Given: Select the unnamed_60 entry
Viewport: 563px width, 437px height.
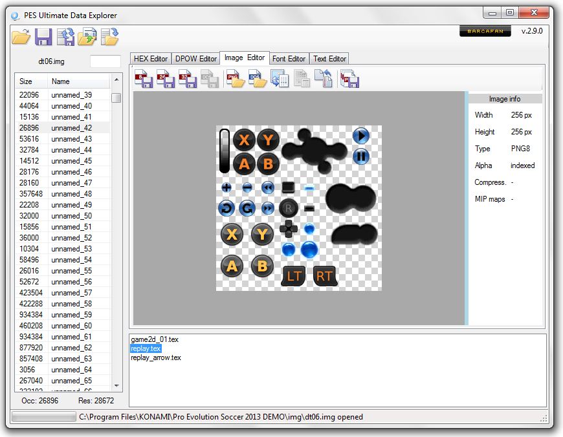Looking at the screenshot, I should [x=63, y=326].
